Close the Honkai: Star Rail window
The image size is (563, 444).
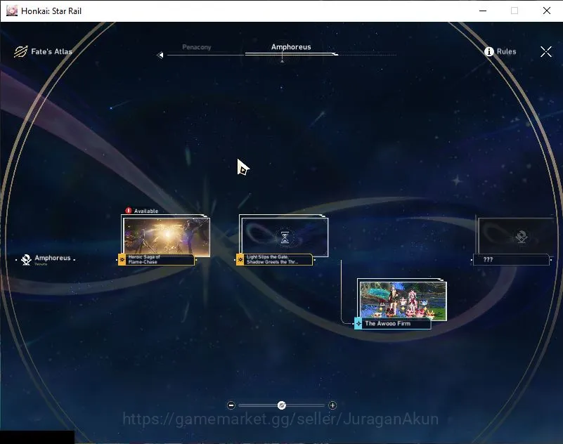pos(547,11)
